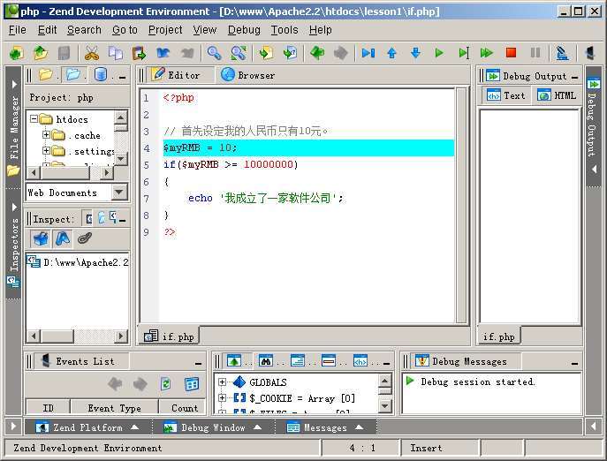Click the green Back navigation arrow

[x=317, y=53]
